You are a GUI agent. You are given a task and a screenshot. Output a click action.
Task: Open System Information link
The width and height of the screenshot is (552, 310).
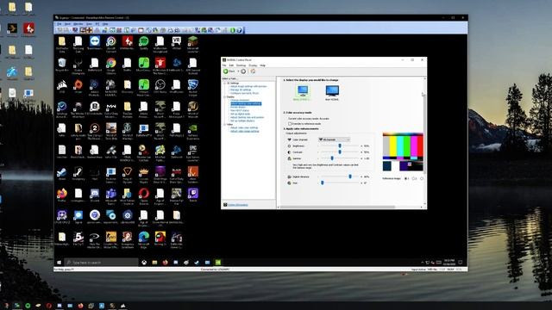pos(238,205)
